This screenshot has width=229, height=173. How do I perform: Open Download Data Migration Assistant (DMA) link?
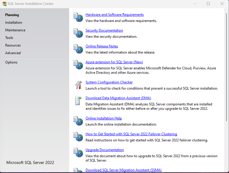pos(118,98)
